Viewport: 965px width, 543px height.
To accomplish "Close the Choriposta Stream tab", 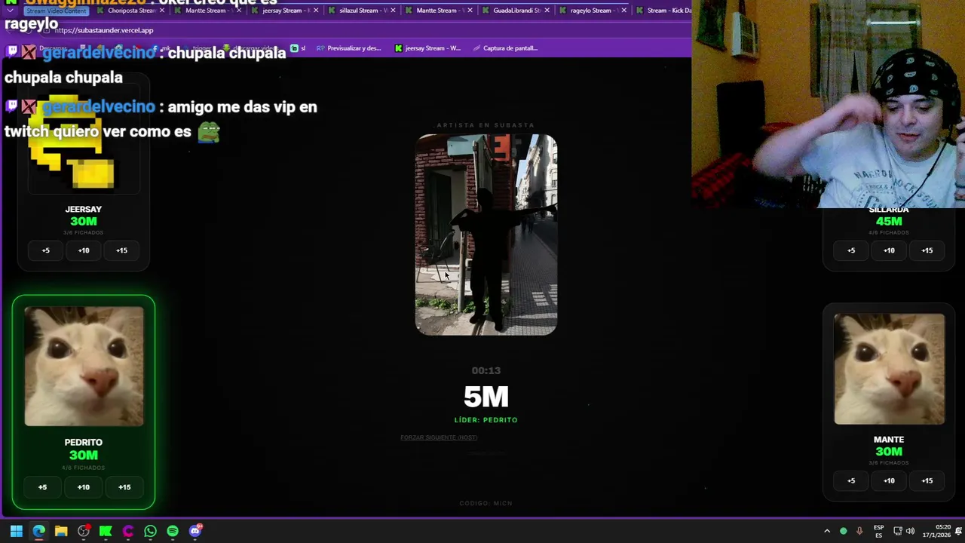I will point(162,11).
